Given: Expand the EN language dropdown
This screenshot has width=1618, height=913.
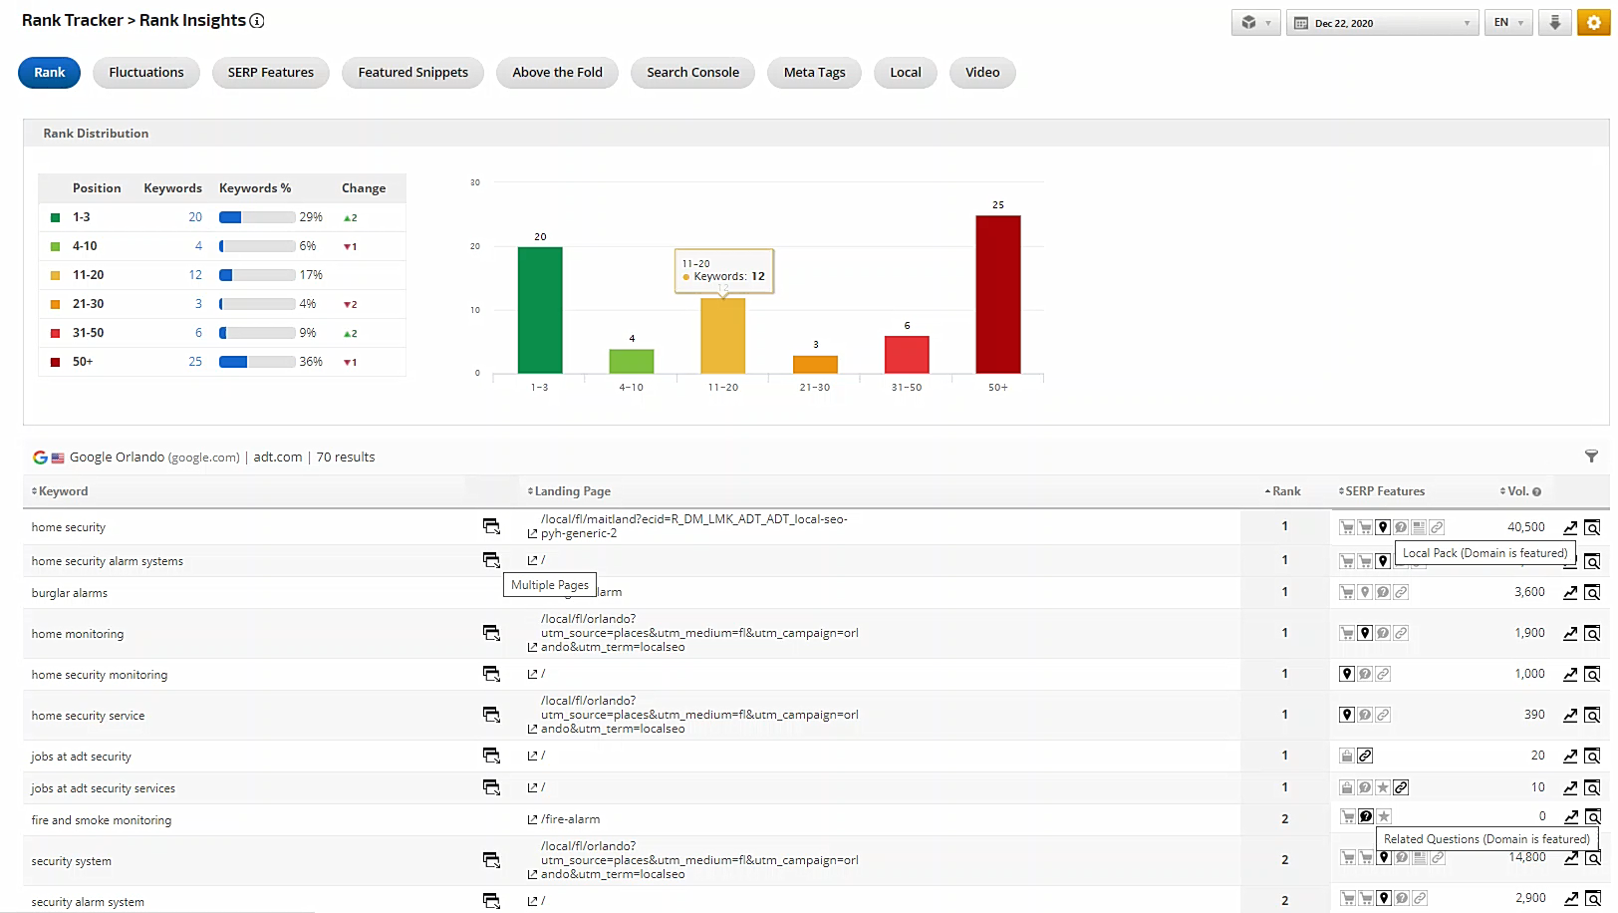Looking at the screenshot, I should 1508,23.
